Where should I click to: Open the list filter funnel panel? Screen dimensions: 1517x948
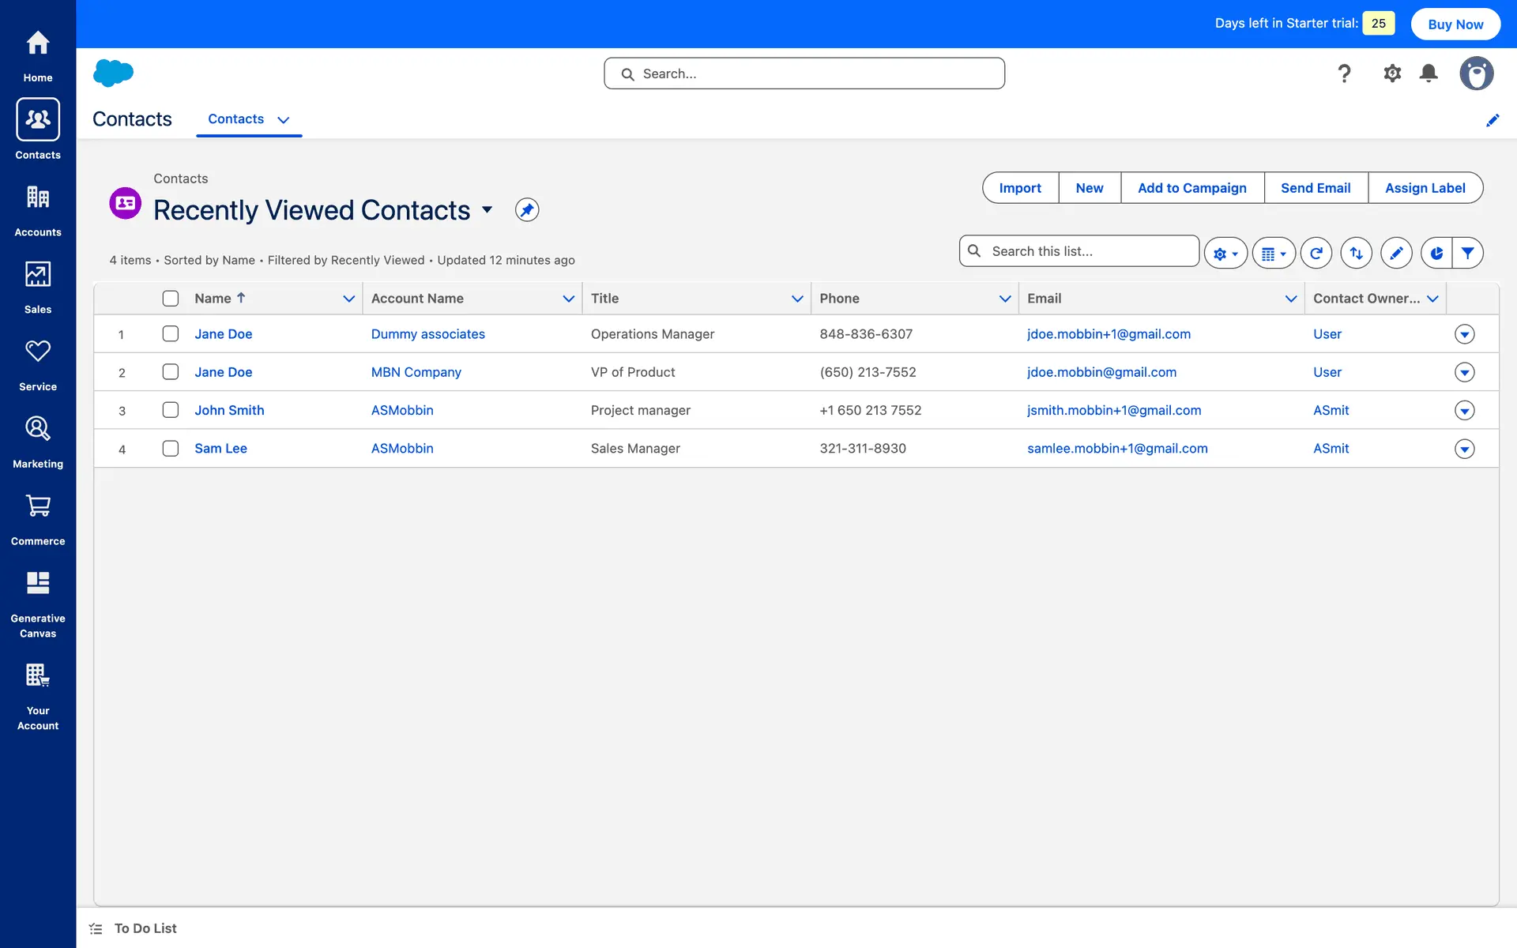(x=1467, y=254)
